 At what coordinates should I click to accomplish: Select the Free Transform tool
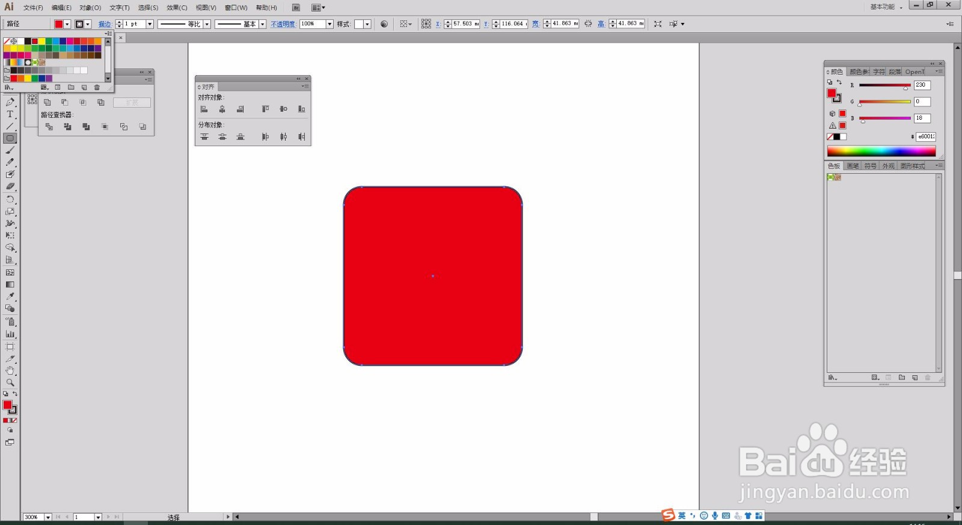pyautogui.click(x=10, y=235)
